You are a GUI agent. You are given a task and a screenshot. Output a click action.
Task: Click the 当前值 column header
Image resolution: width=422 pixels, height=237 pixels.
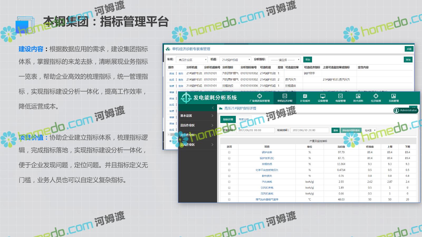coord(341,147)
